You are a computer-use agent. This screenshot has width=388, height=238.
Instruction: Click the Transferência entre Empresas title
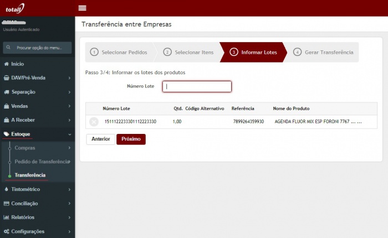pyautogui.click(x=126, y=24)
